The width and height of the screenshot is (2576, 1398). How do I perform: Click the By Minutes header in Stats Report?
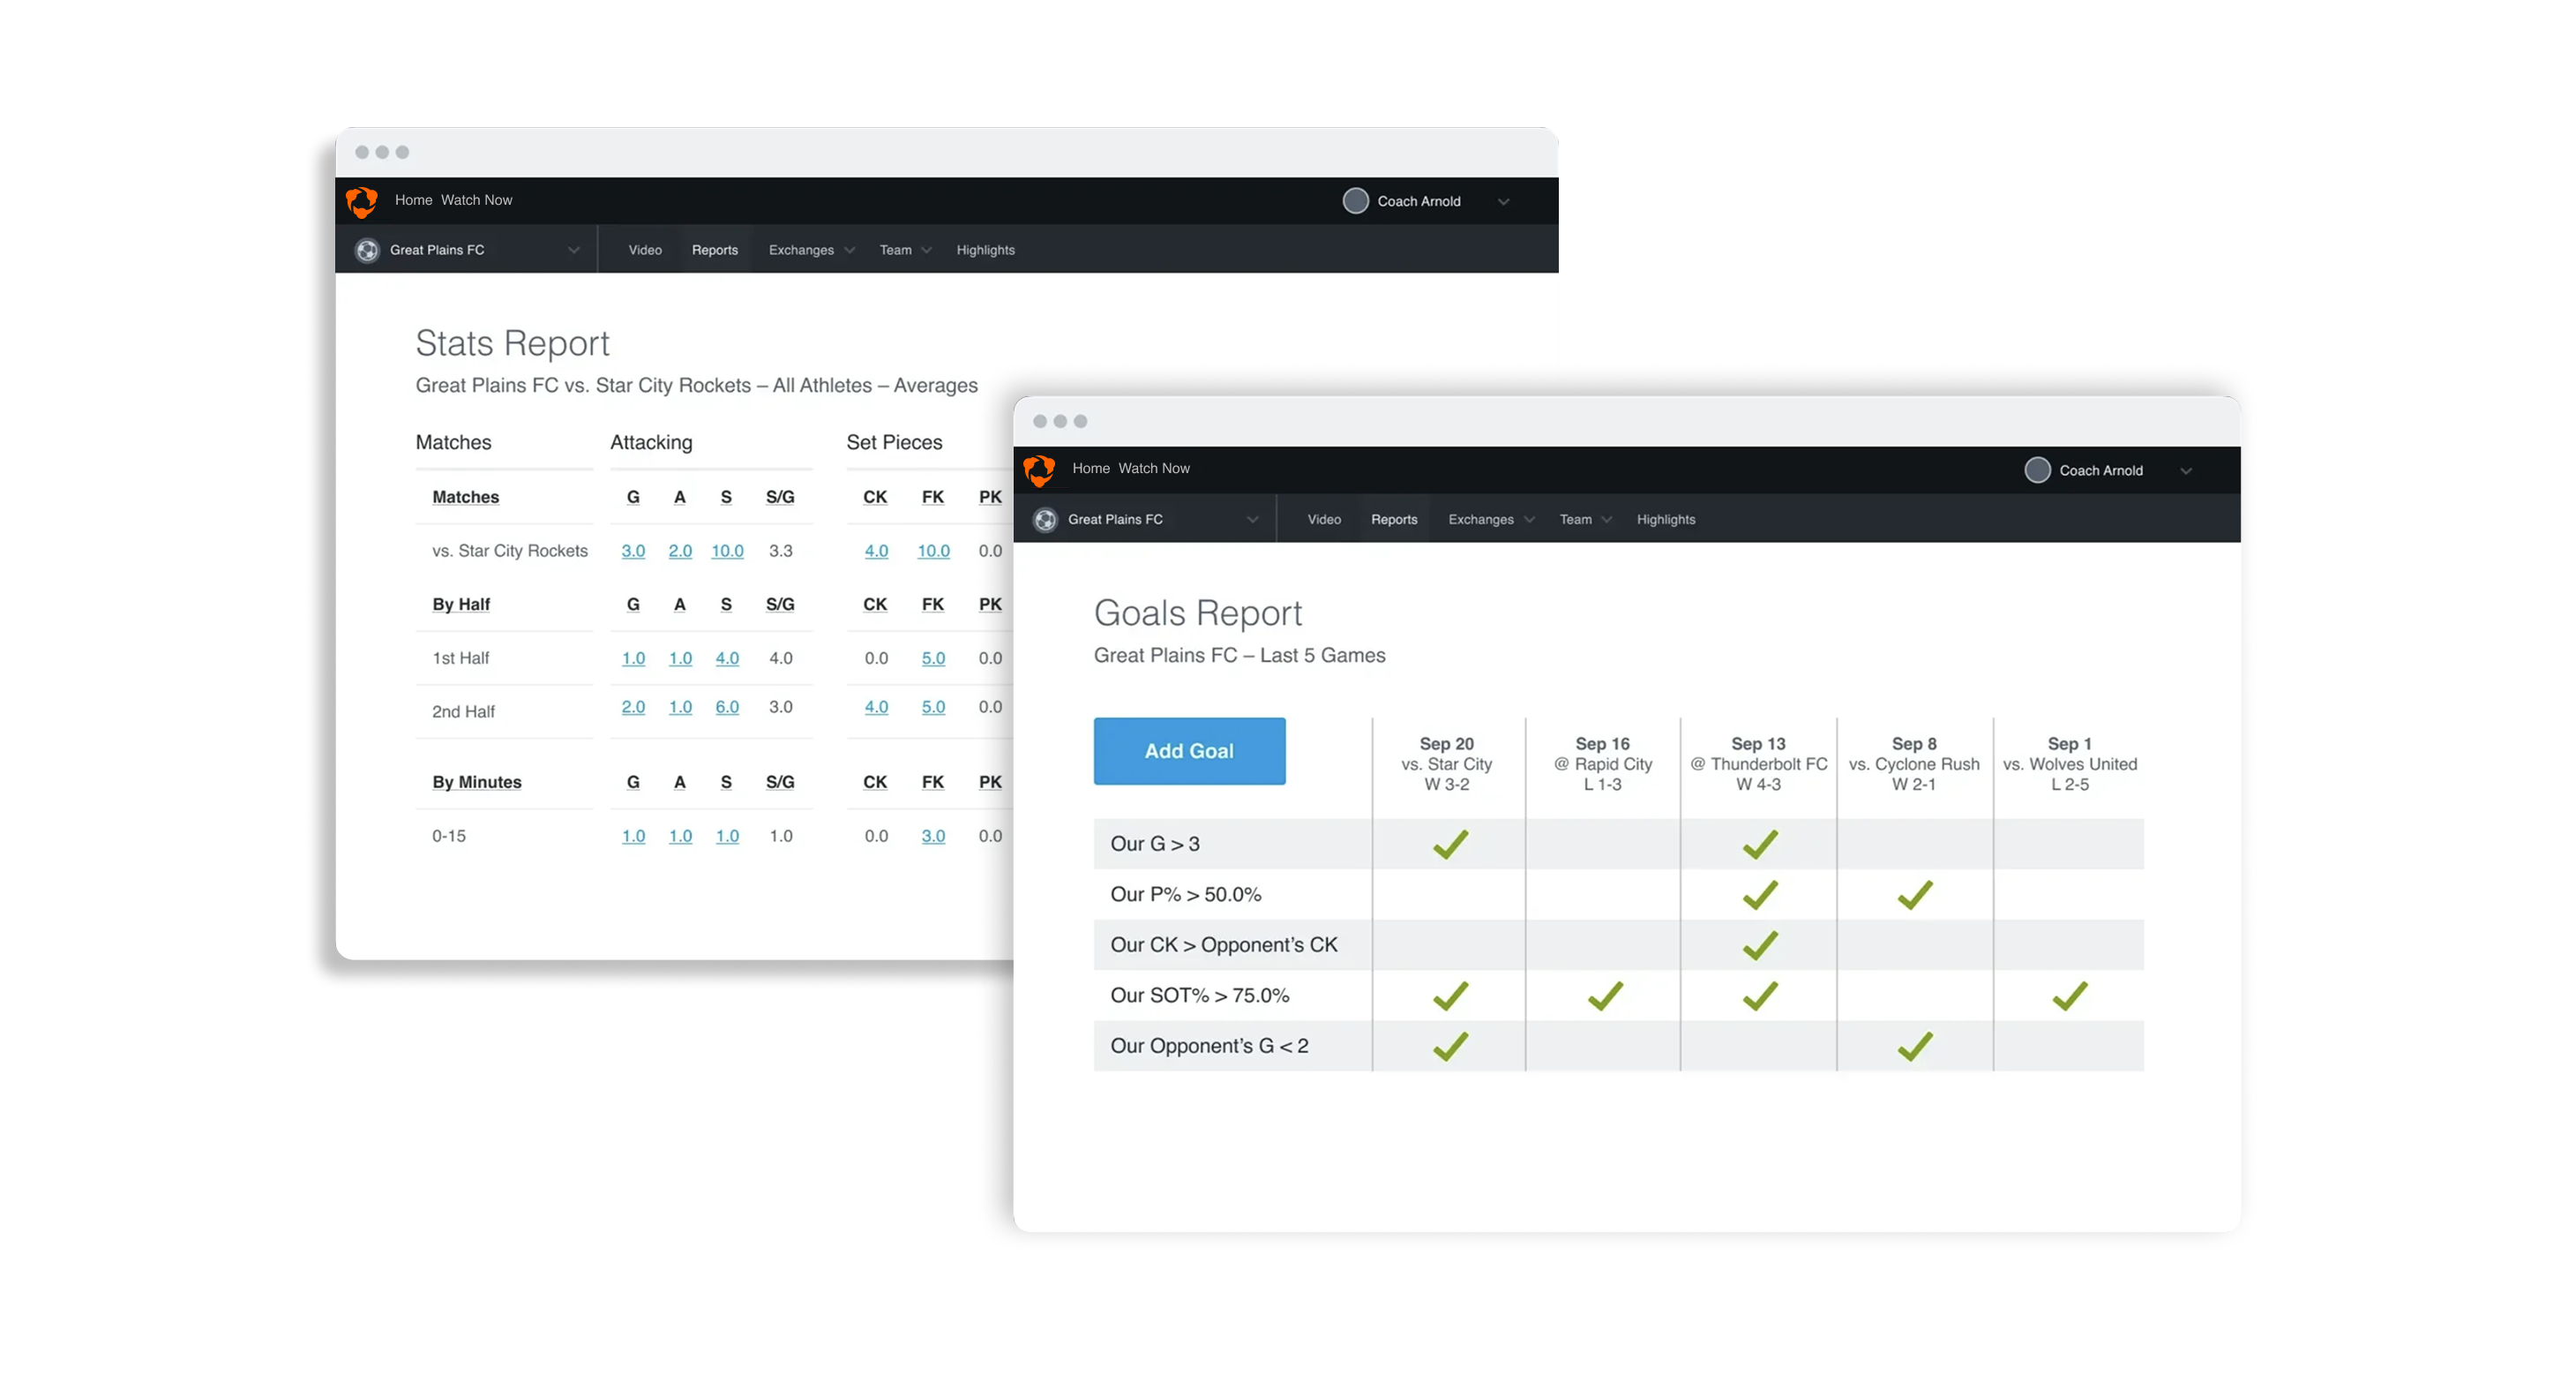click(x=476, y=782)
